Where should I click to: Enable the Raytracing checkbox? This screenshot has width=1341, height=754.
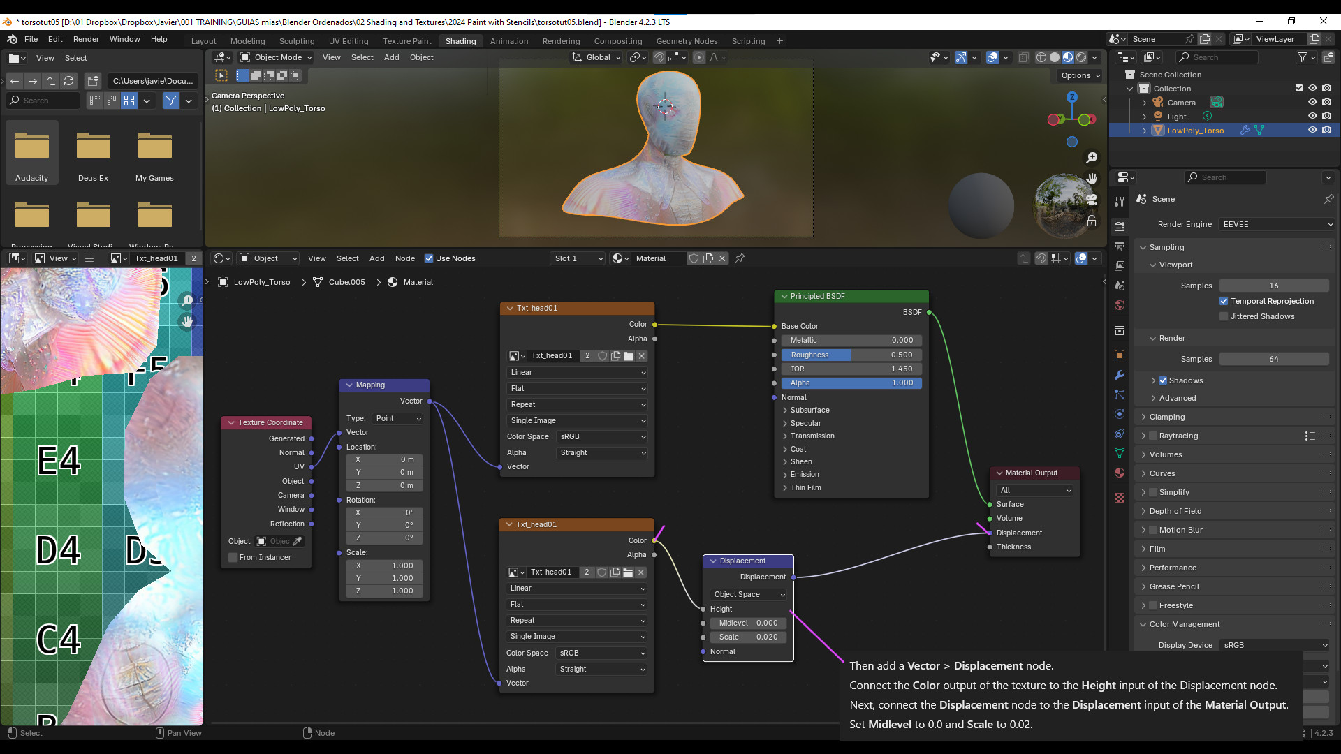[x=1153, y=436]
